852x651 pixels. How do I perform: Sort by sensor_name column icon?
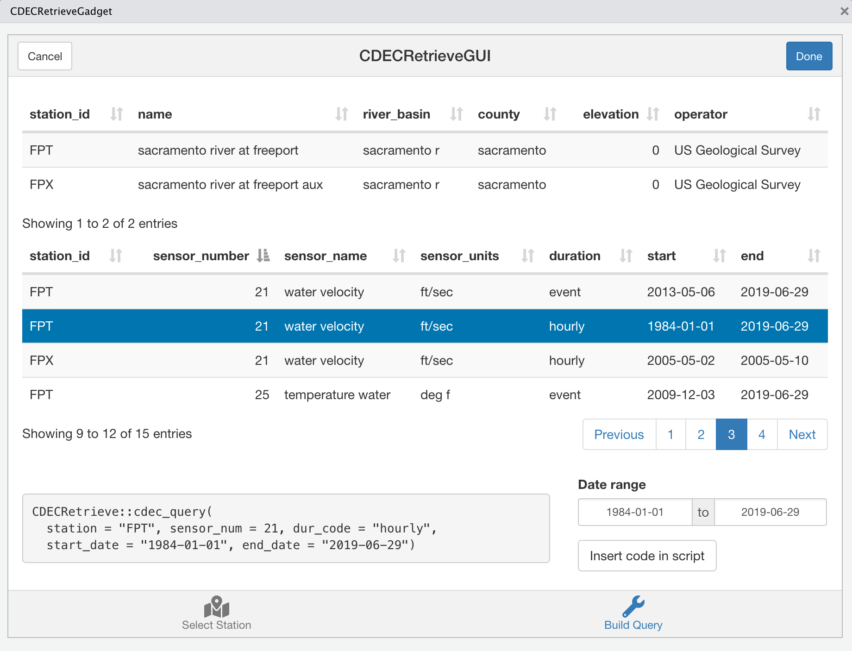(x=399, y=256)
